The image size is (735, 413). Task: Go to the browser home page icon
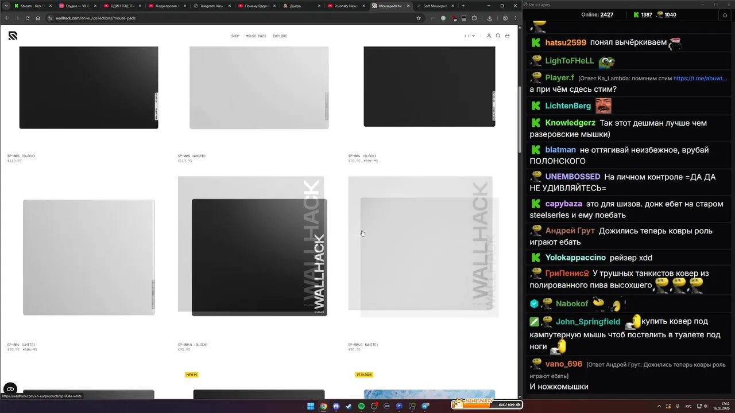[38, 18]
